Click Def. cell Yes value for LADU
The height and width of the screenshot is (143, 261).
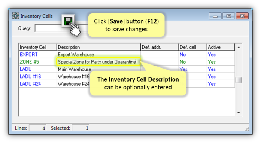(193, 69)
